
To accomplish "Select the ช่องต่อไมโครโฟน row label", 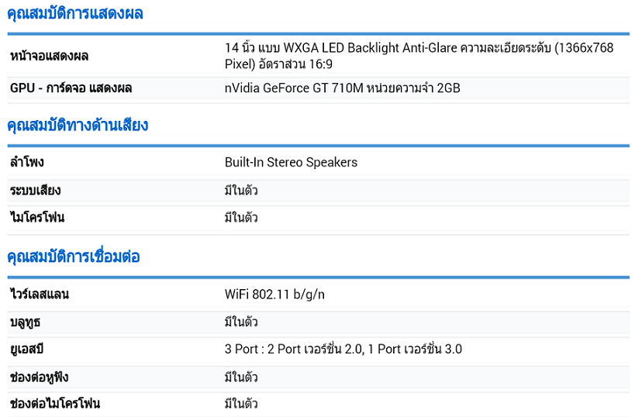I will pos(54,404).
